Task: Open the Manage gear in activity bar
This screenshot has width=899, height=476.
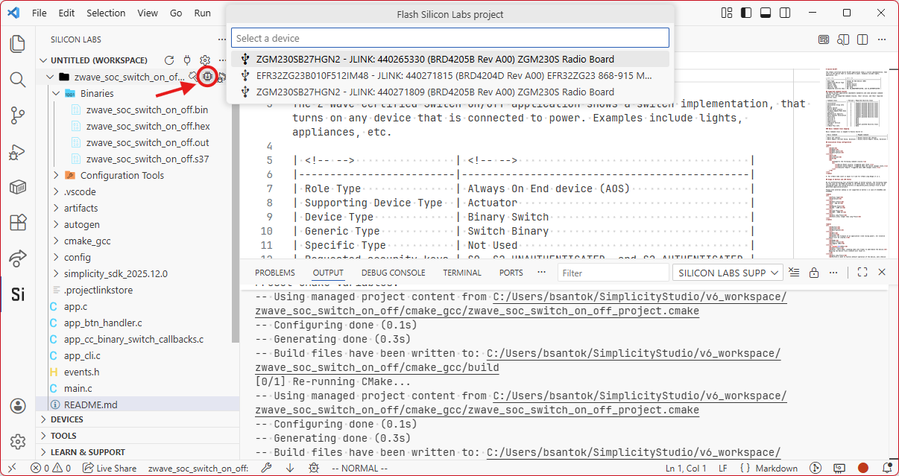Action: click(17, 442)
